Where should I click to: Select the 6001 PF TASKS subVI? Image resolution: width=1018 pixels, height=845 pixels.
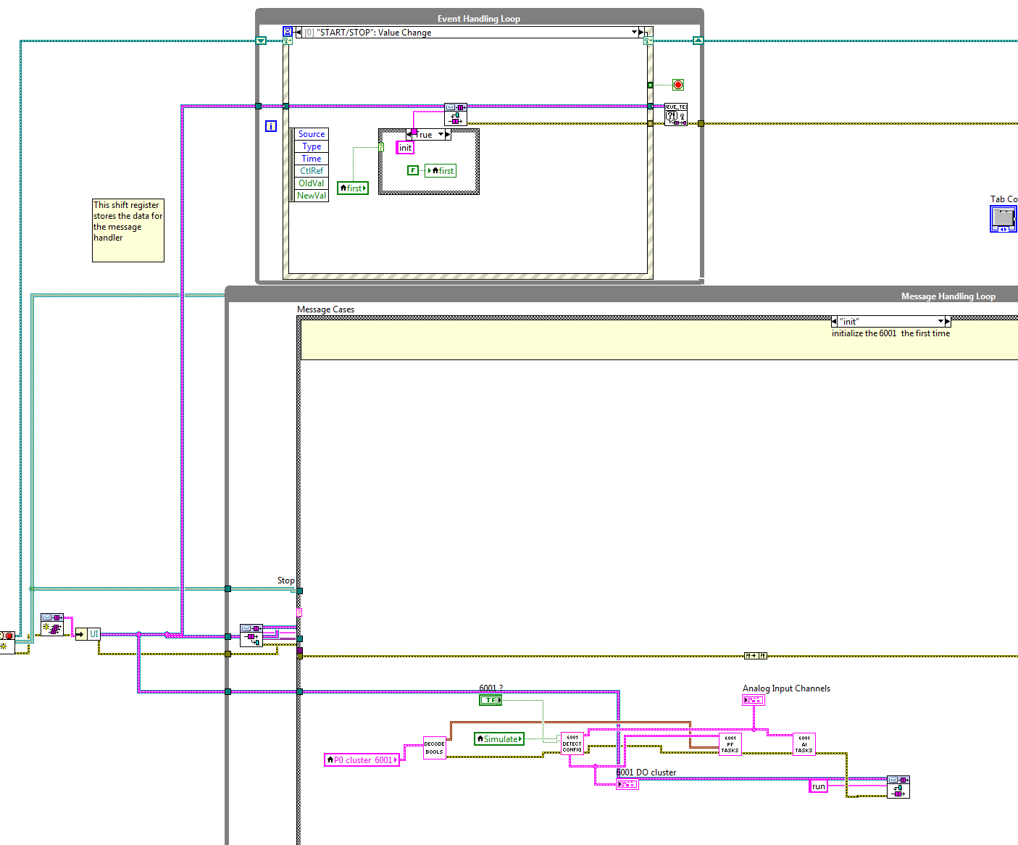[x=730, y=744]
